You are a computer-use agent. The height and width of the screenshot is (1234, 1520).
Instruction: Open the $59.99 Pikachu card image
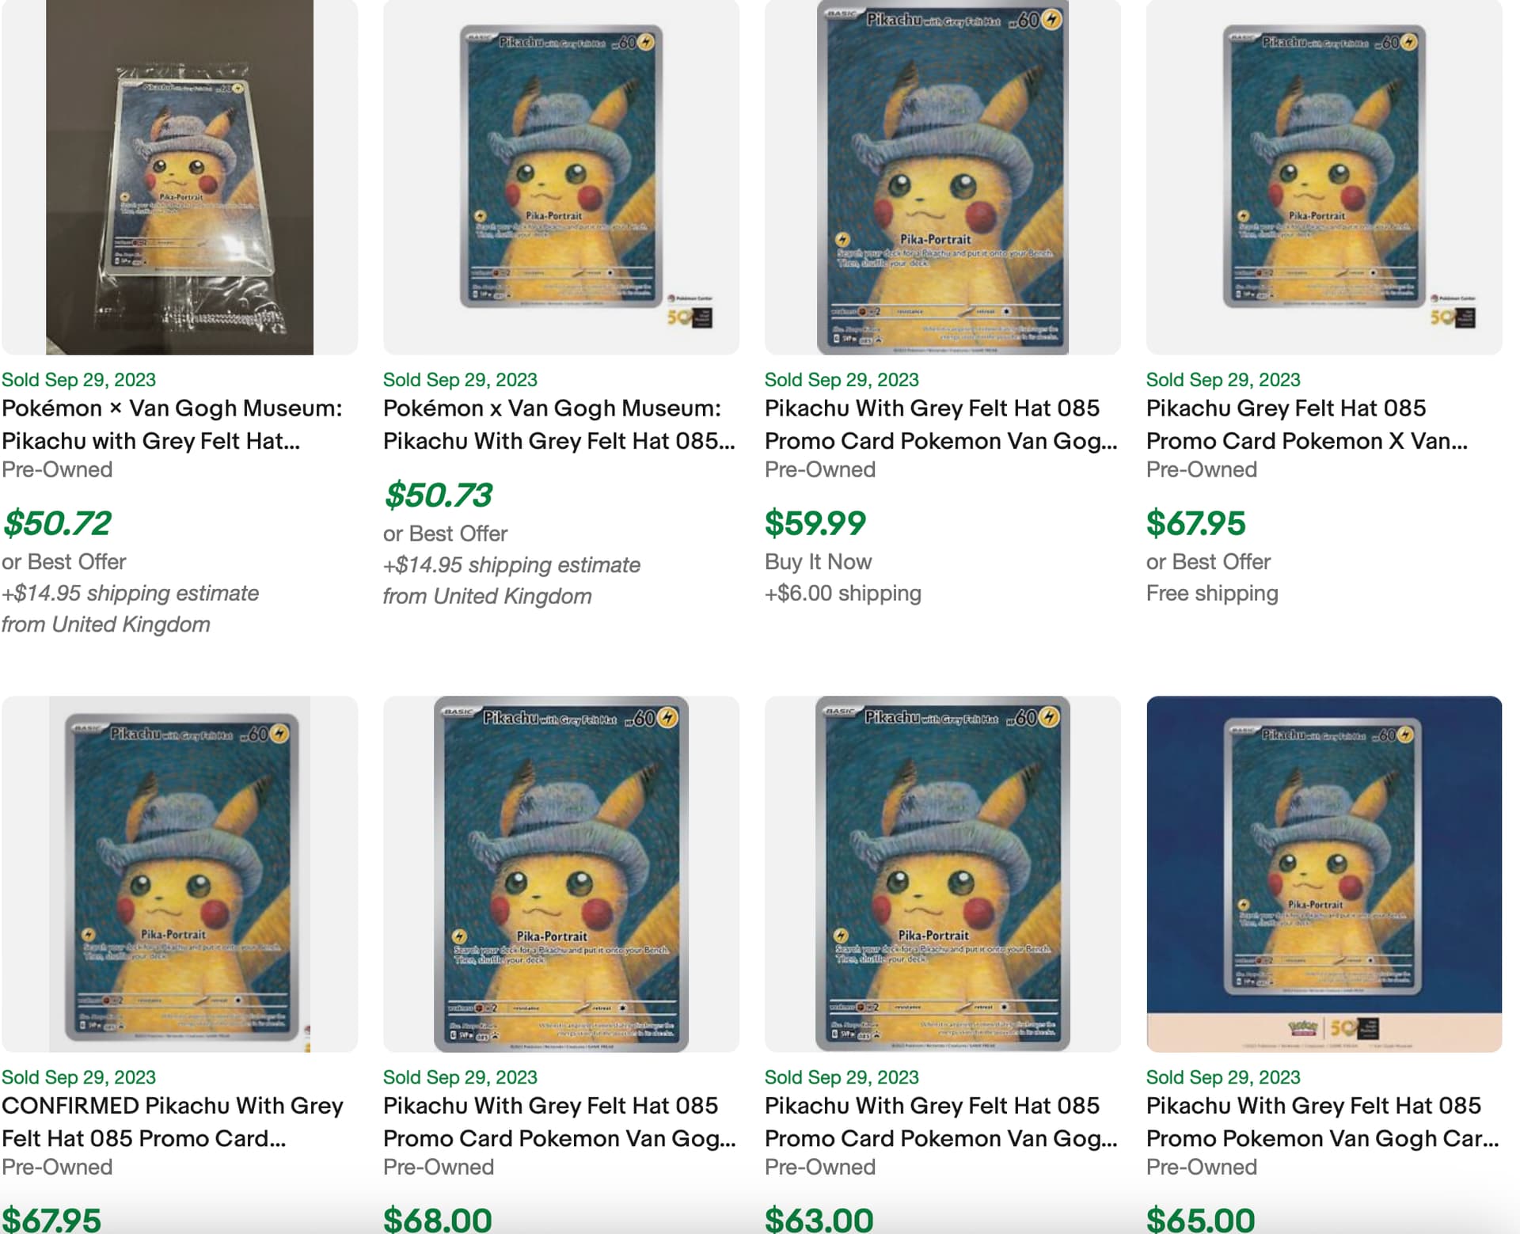pyautogui.click(x=943, y=177)
